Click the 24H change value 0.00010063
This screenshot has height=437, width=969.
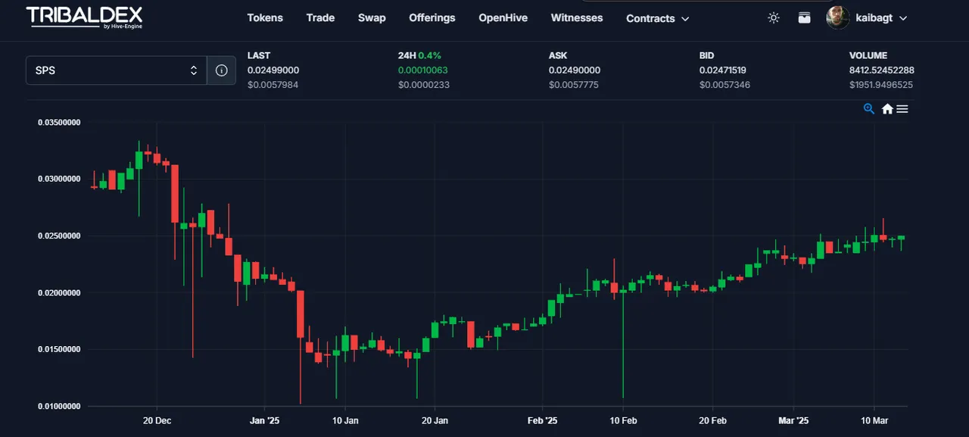click(x=424, y=70)
